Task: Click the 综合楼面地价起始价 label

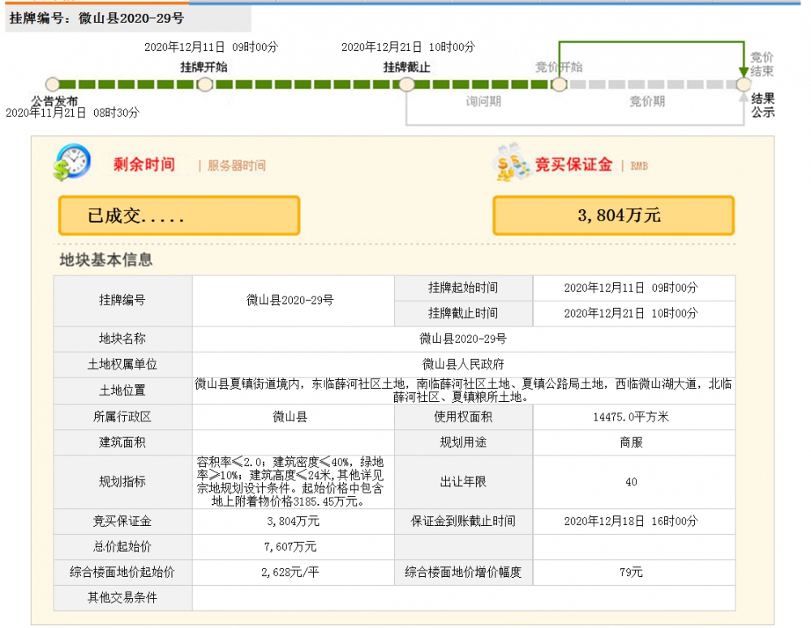Action: 122,572
